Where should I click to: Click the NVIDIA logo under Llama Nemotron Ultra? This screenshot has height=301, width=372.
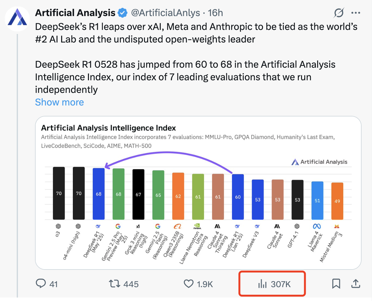pos(198,225)
